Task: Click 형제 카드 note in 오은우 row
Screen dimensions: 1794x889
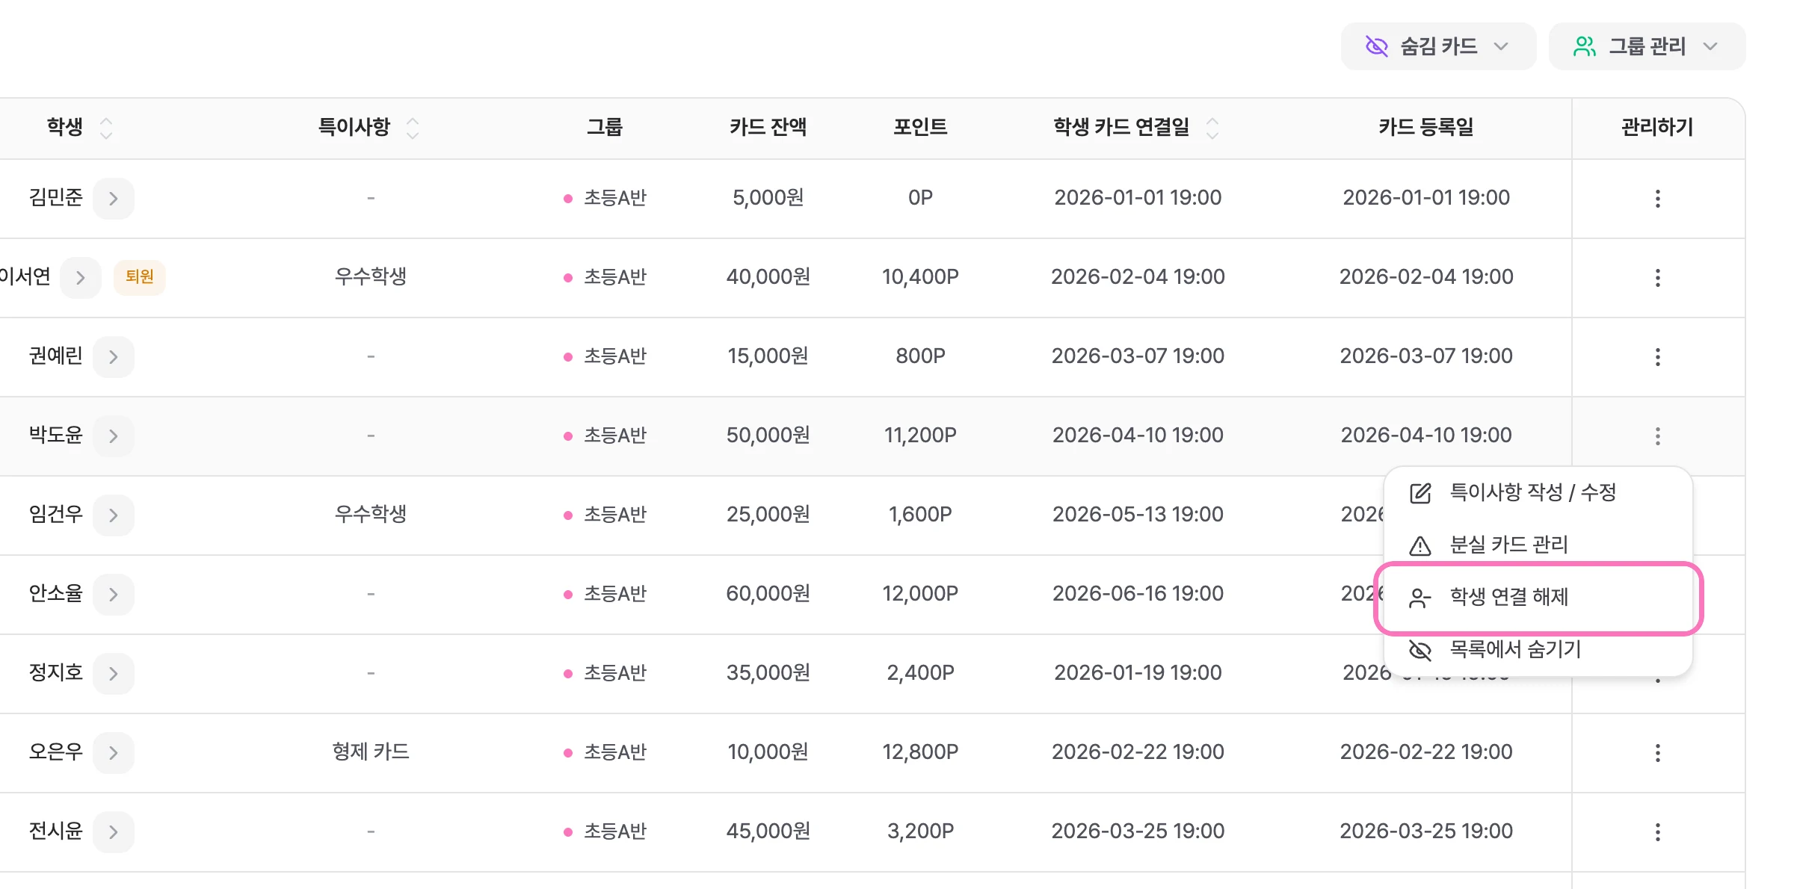Action: point(371,752)
